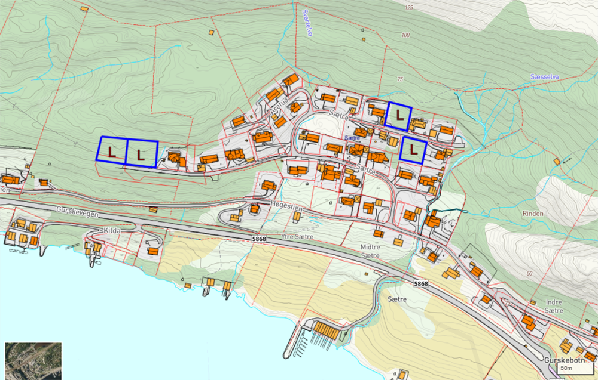598x380 pixels.
Task: Select the blue L plot beside the westernmost one
Action: click(141, 153)
